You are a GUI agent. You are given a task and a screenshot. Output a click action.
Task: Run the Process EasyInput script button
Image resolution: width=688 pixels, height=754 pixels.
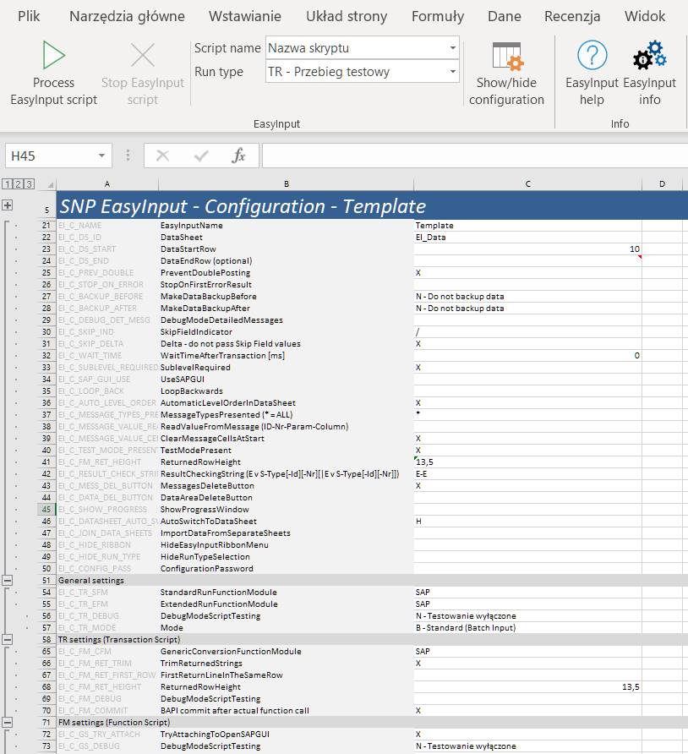[x=53, y=57]
